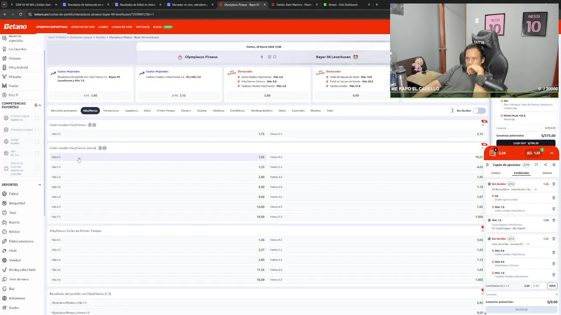The image size is (561, 315).
Task: Click the lightning bolt match icon
Action: click(x=262, y=57)
